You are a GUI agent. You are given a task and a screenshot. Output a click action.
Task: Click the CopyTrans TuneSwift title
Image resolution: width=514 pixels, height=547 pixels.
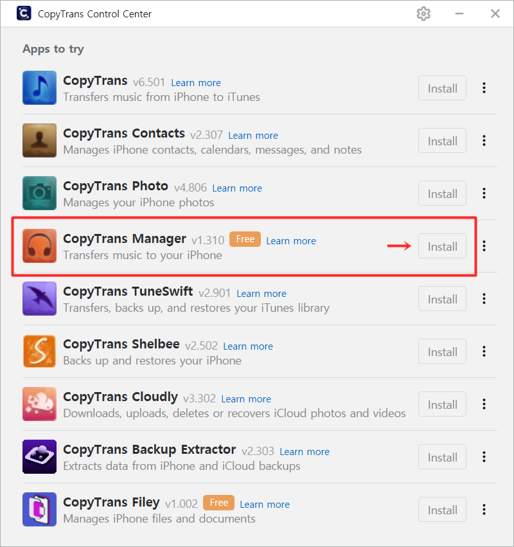[128, 291]
